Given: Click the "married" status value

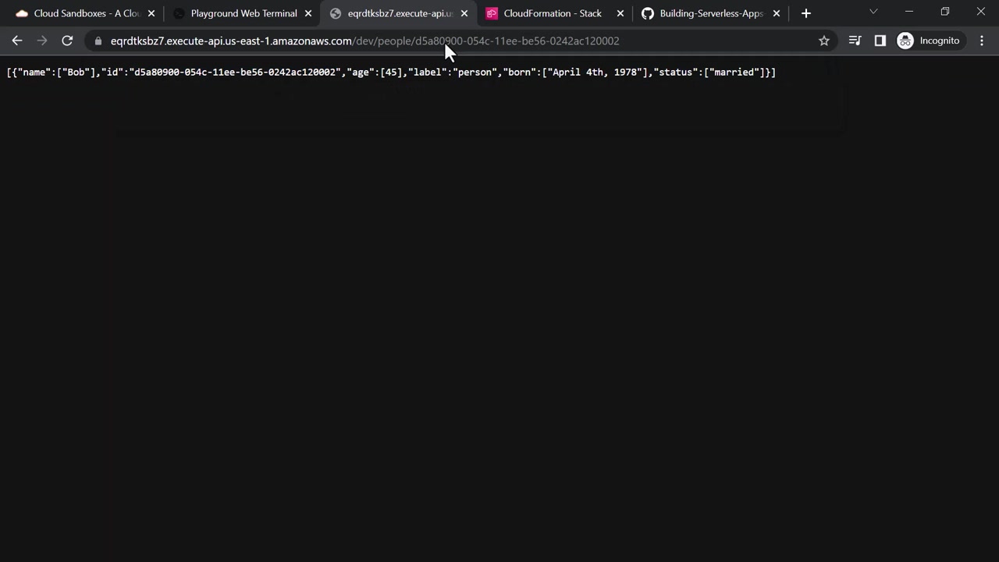Looking at the screenshot, I should (734, 72).
